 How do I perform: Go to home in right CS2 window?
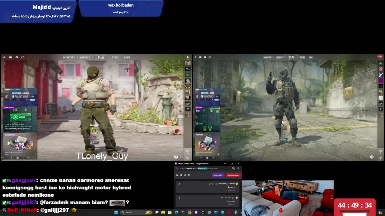coord(196,57)
